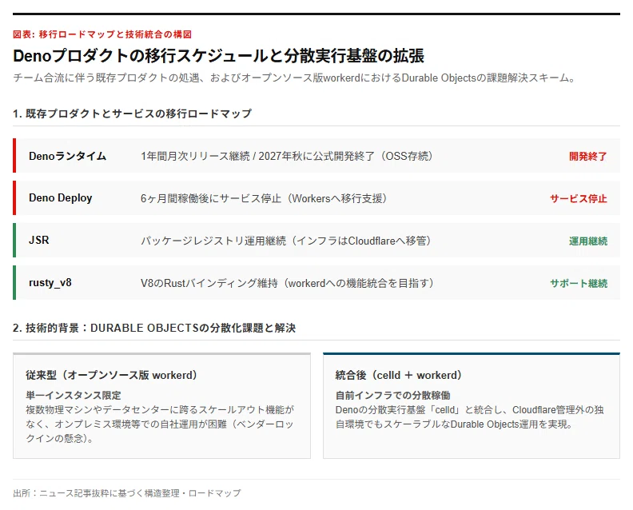Screen dimensions: 633x510
Task: Click the text '6ヶ月間稼働後にサービス停止（Workersへ移行支援）'
Action: coord(264,198)
